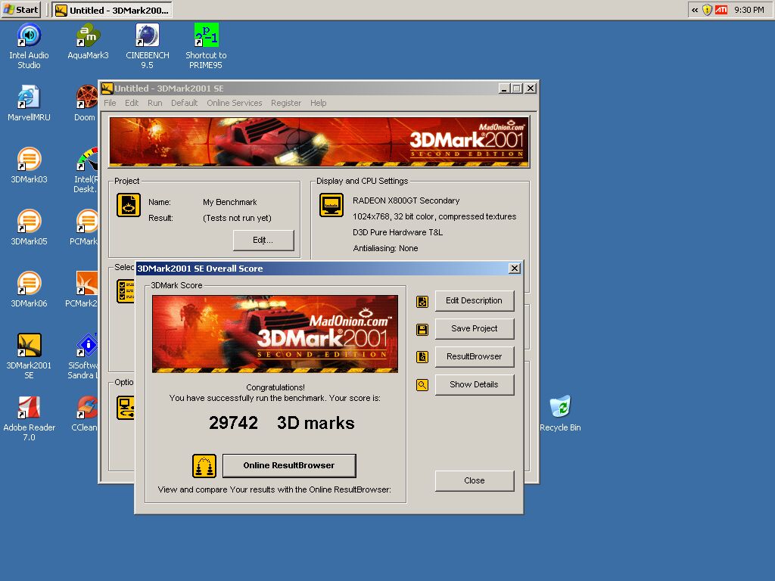Click the Selected Tests checklist icon
This screenshot has width=775, height=581.
pyautogui.click(x=126, y=291)
